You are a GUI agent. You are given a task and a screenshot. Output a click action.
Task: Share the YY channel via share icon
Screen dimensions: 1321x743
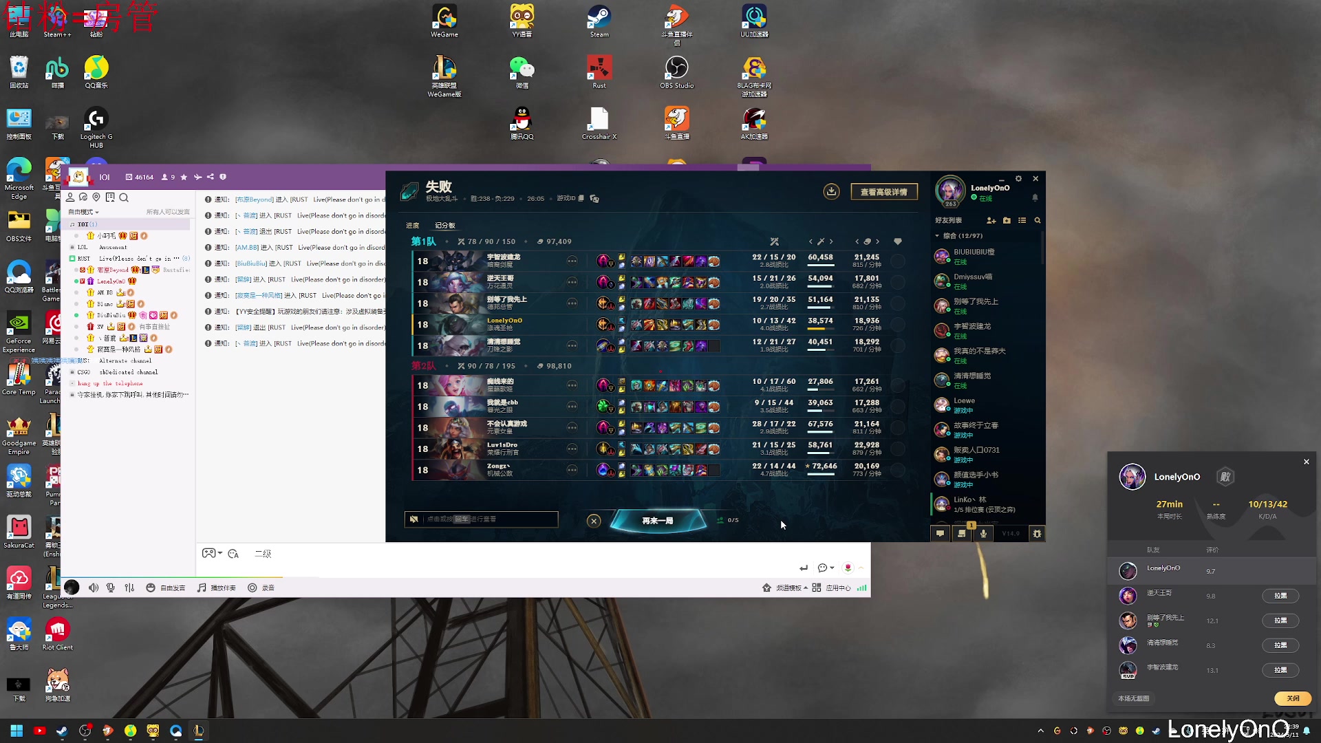click(211, 177)
